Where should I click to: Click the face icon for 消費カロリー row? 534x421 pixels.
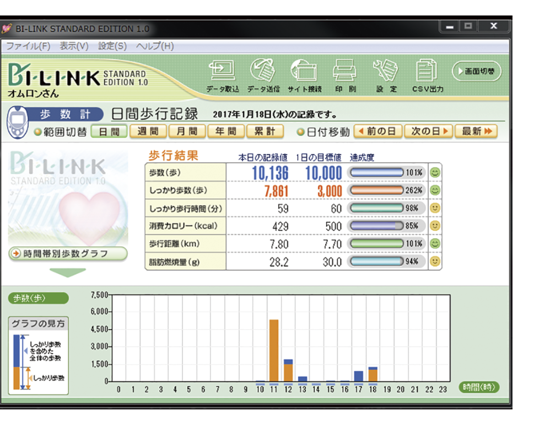[x=435, y=226]
